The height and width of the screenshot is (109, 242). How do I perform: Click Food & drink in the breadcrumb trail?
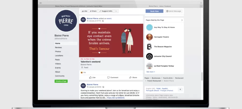[x=168, y=78]
